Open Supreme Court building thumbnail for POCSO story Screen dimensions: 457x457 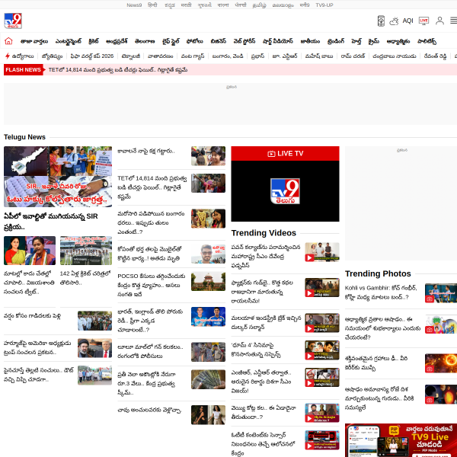click(x=208, y=282)
